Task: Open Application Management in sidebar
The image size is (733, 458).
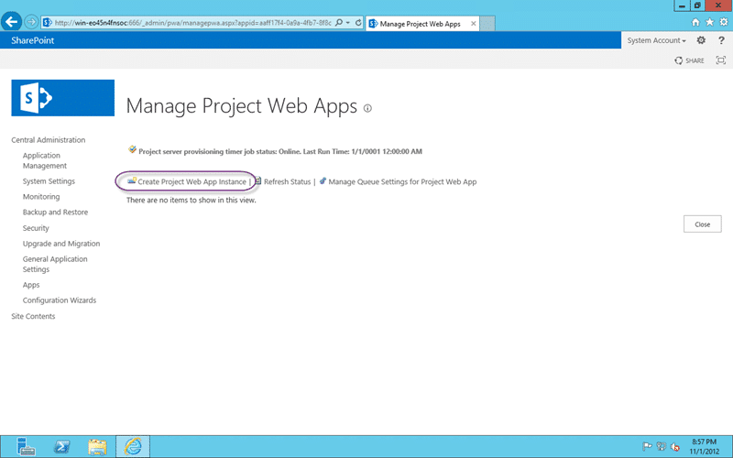Action: point(45,160)
